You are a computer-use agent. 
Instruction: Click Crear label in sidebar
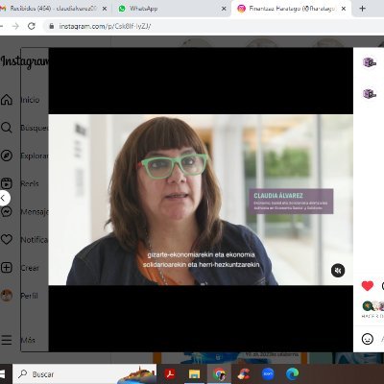[30, 268]
